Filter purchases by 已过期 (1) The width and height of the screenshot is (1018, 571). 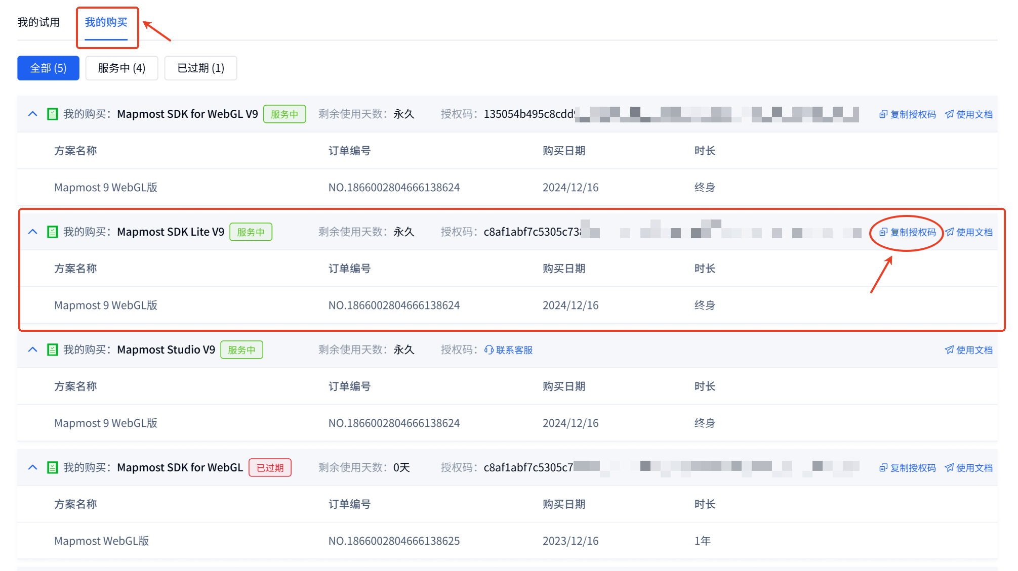tap(200, 68)
